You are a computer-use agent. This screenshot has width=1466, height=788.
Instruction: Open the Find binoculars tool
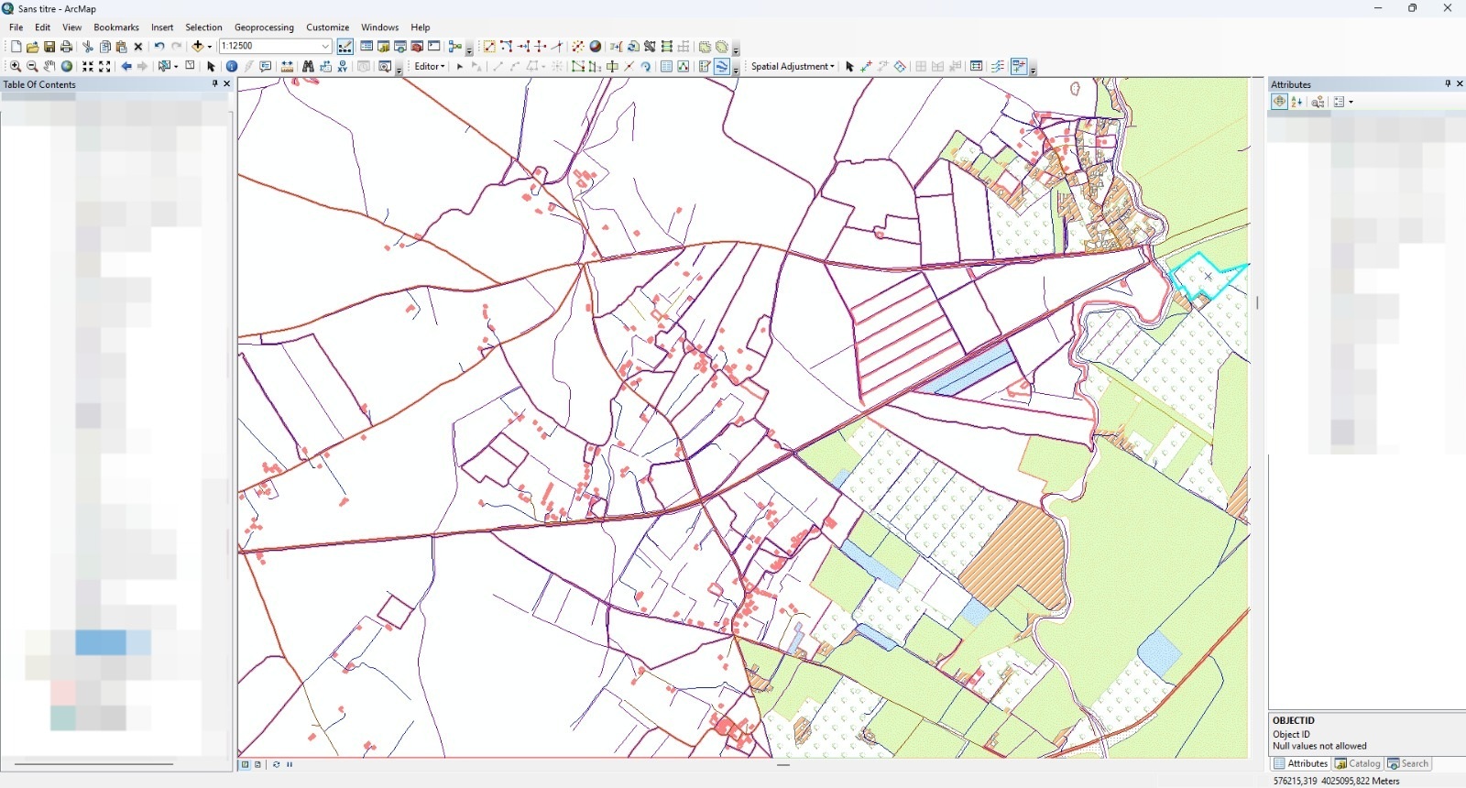(x=308, y=67)
